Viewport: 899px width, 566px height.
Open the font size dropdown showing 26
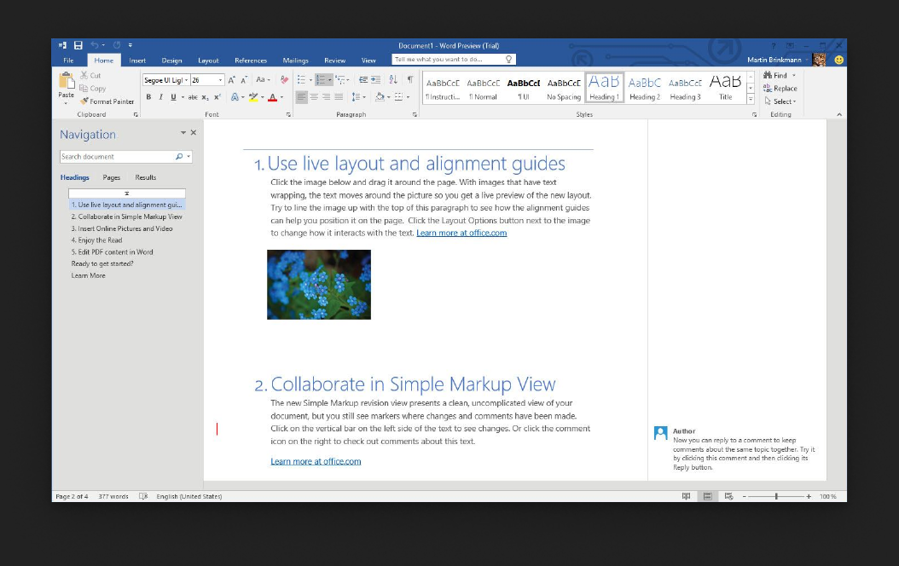(x=220, y=80)
